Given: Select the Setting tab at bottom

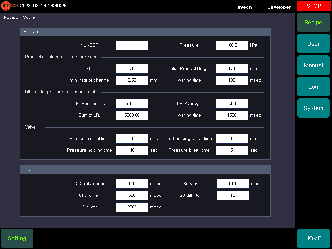Looking at the screenshot, I should 17,238.
